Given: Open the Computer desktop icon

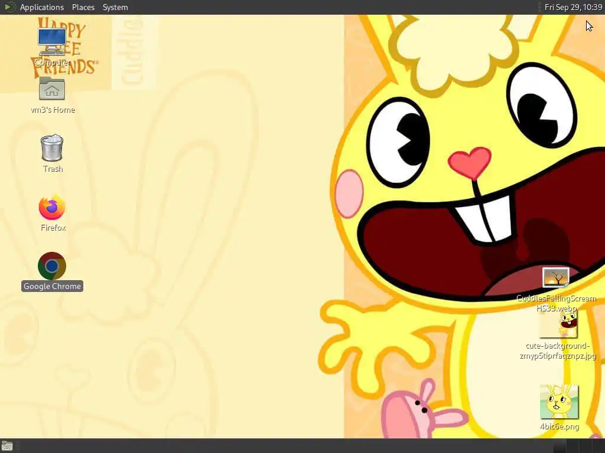Looking at the screenshot, I should pyautogui.click(x=52, y=42).
